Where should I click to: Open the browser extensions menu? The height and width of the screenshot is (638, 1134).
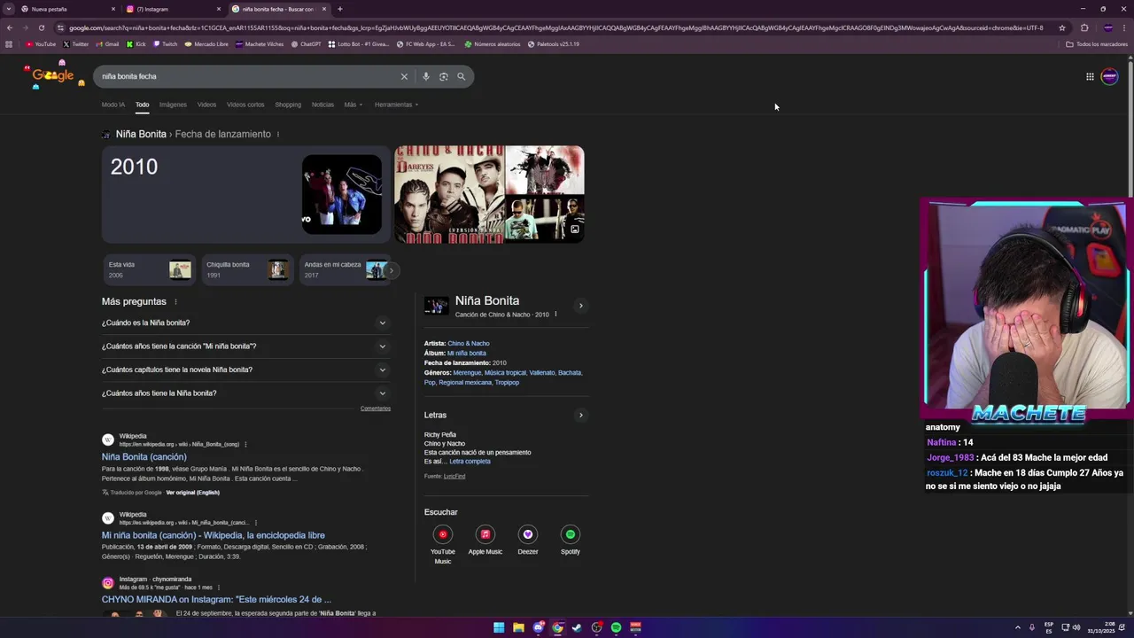(x=1084, y=27)
